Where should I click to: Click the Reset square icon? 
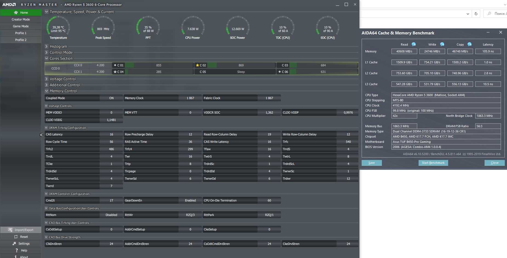(x=16, y=237)
